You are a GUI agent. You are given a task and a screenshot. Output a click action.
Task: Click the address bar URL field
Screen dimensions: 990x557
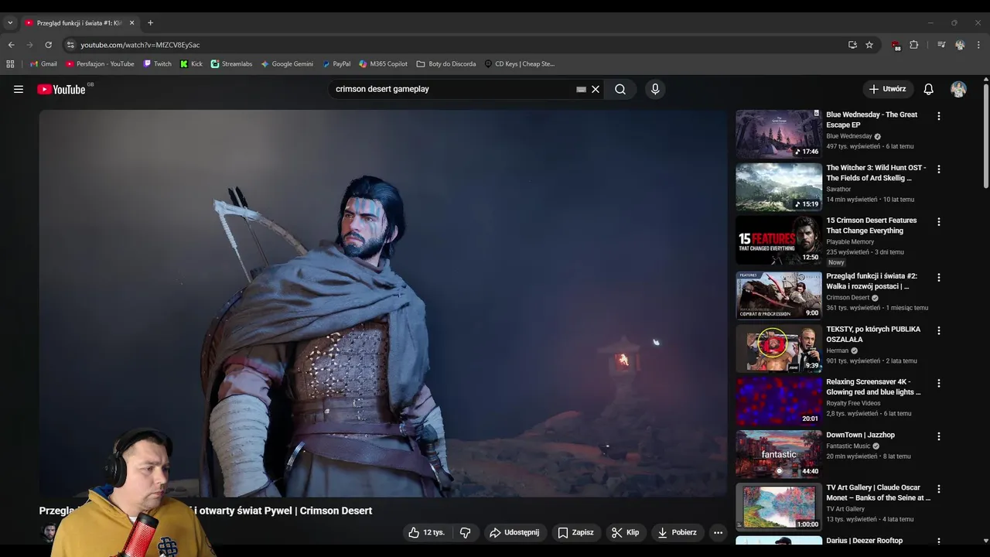click(456, 45)
